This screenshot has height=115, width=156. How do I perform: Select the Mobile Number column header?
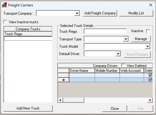click(x=107, y=71)
